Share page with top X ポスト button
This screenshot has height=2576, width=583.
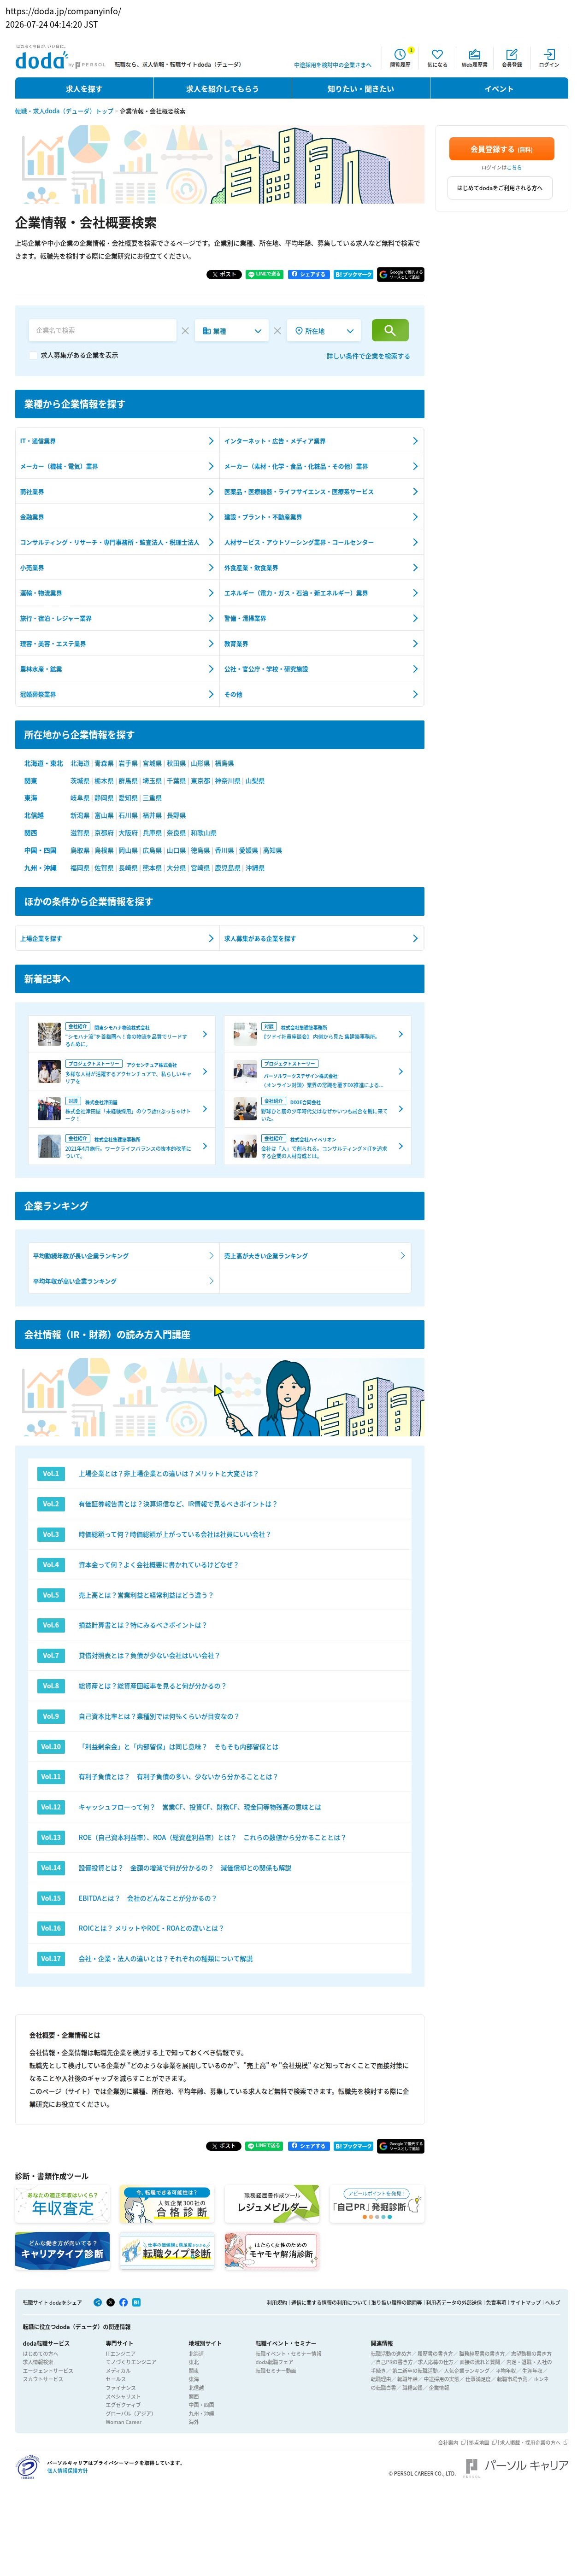[x=224, y=274]
